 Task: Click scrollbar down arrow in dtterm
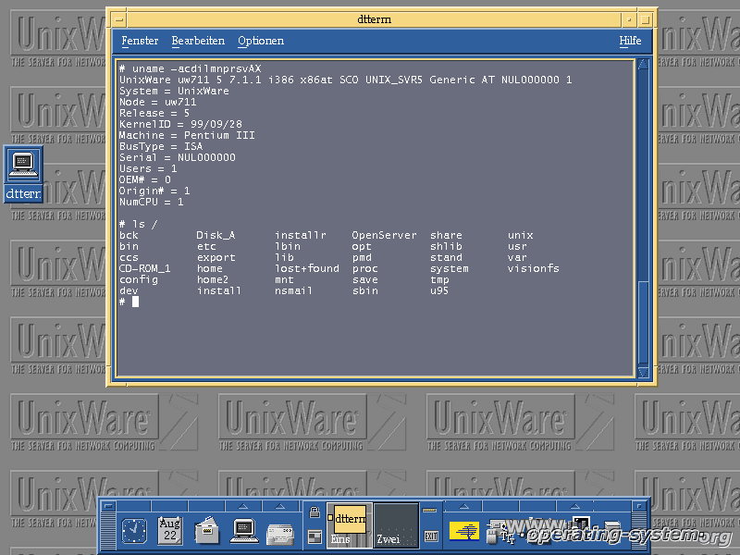coord(643,373)
